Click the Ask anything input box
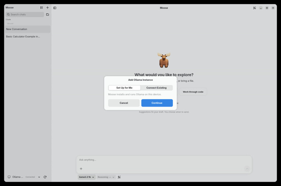This screenshot has width=281, height=186. (x=164, y=160)
